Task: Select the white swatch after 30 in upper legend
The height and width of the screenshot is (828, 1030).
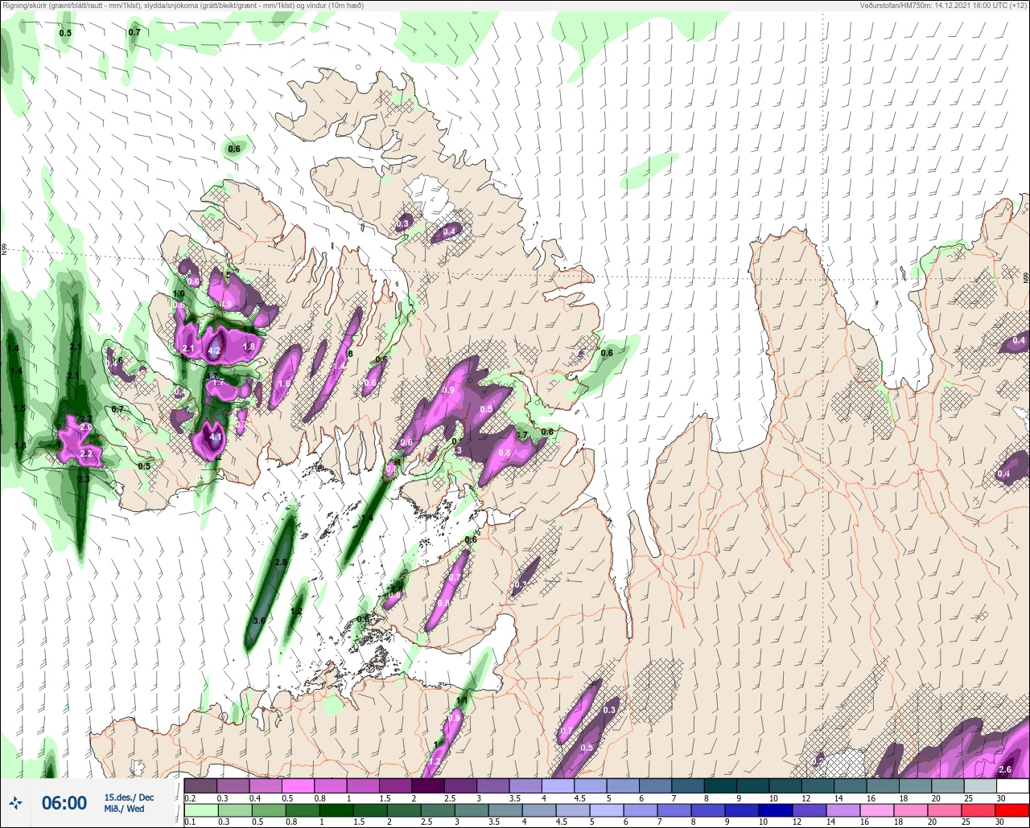Action: [x=1013, y=785]
